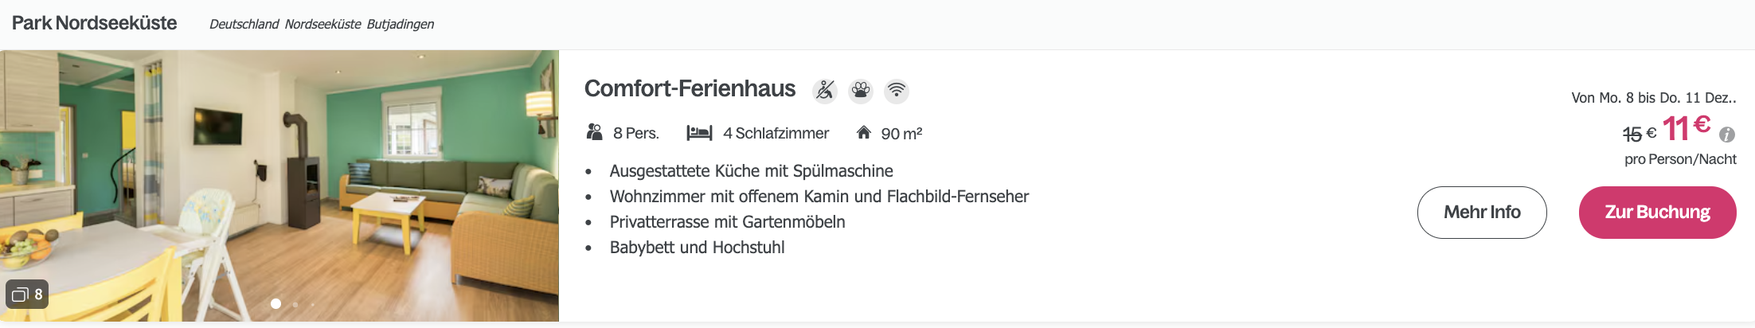Click the persons icon beside 8 Pers.
This screenshot has height=328, width=1755.
[594, 132]
